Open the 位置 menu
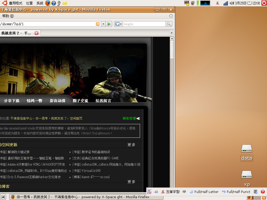The image size is (267, 200). [29, 3]
